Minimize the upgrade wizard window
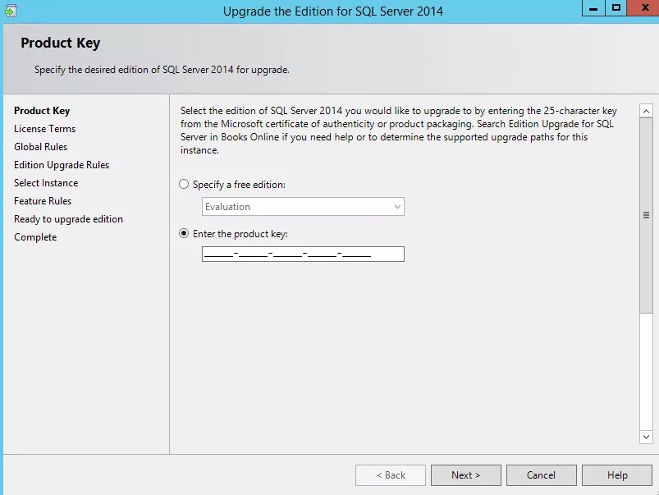The width and height of the screenshot is (659, 495). click(x=593, y=8)
